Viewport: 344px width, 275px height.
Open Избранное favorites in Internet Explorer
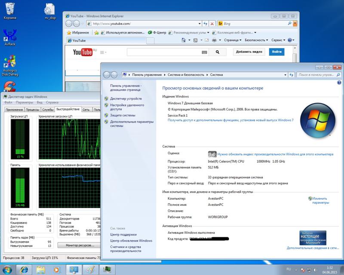pyautogui.click(x=78, y=33)
